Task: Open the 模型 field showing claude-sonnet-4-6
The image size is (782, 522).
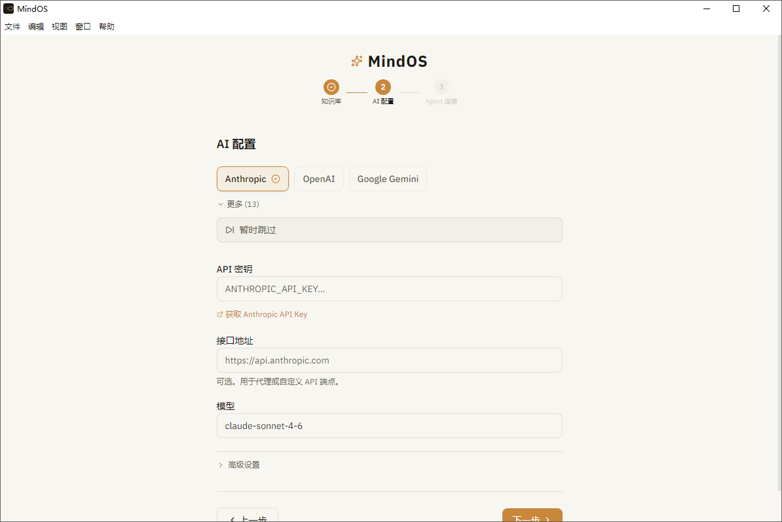Action: coord(389,426)
